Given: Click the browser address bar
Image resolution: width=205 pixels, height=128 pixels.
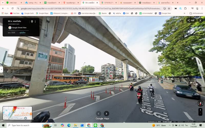Looking at the screenshot, I should pyautogui.click(x=90, y=8).
